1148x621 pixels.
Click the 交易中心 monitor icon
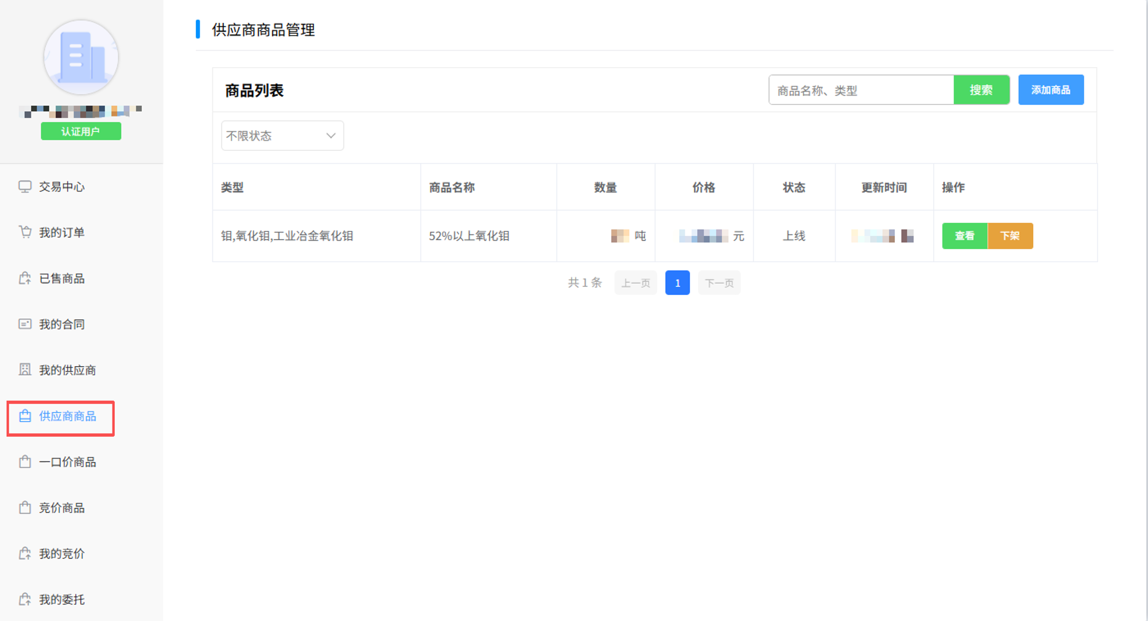25,187
